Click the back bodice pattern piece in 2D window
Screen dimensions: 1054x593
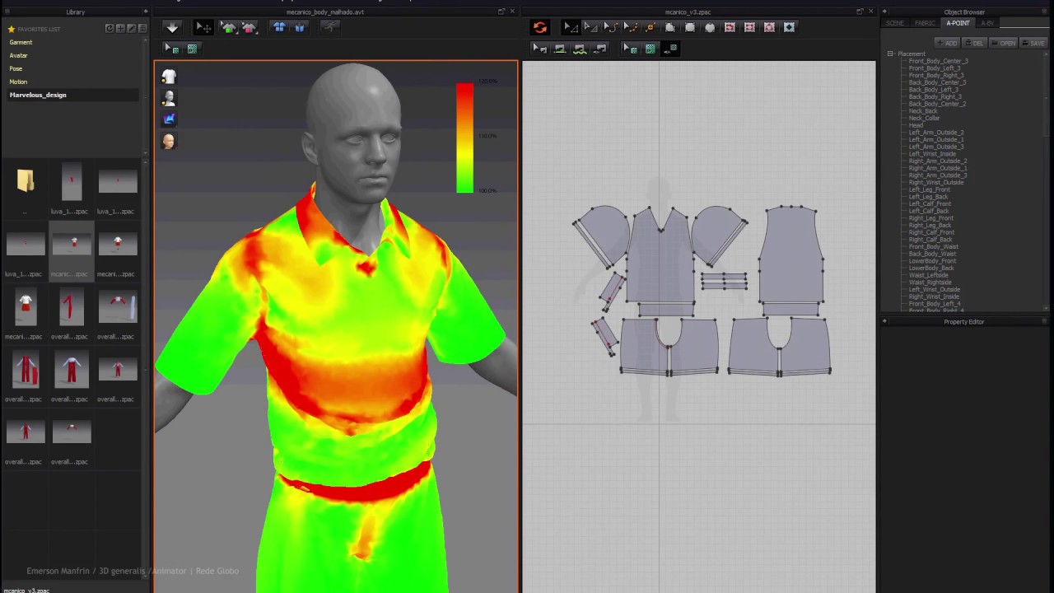790,255
